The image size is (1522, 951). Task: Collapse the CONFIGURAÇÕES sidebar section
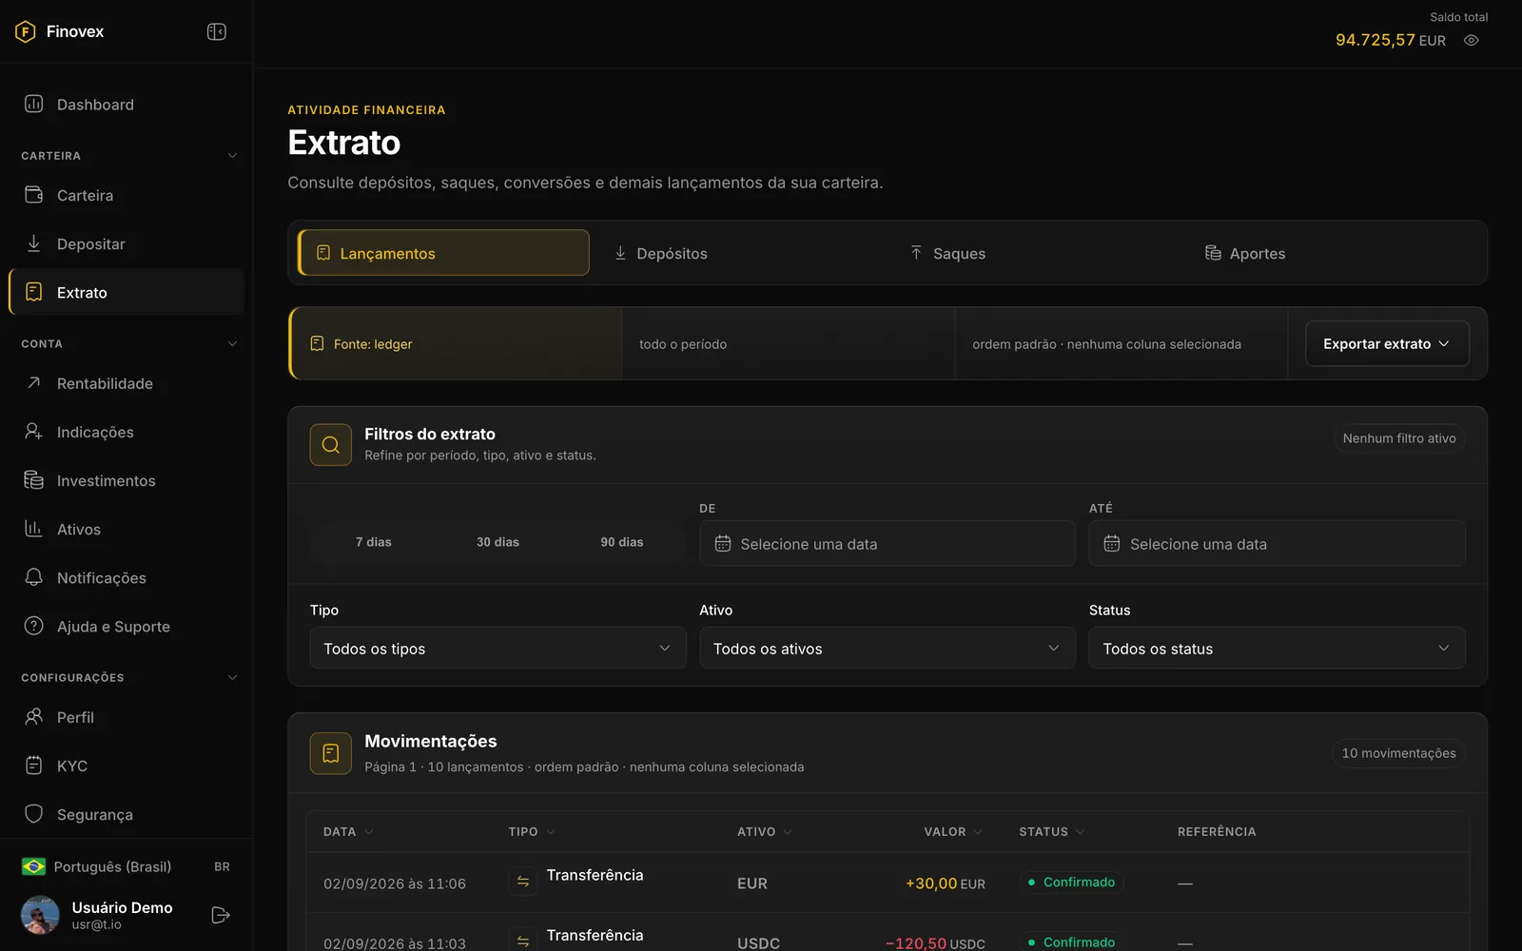click(232, 678)
